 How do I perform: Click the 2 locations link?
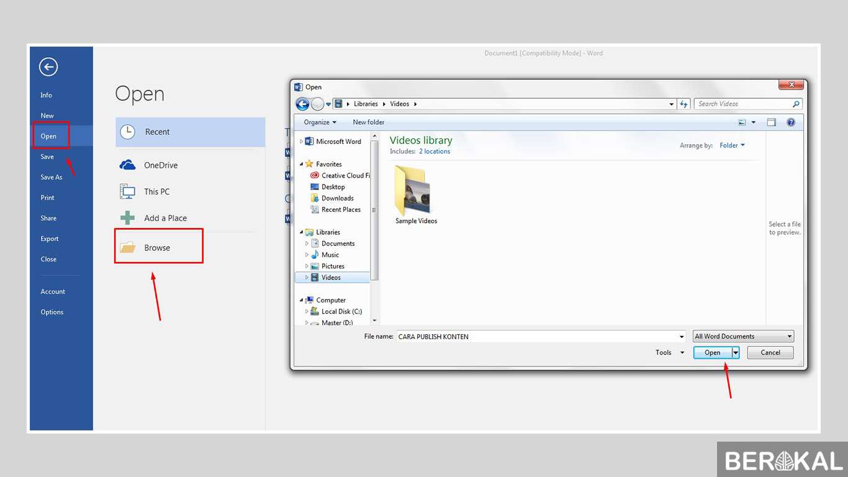pyautogui.click(x=435, y=152)
